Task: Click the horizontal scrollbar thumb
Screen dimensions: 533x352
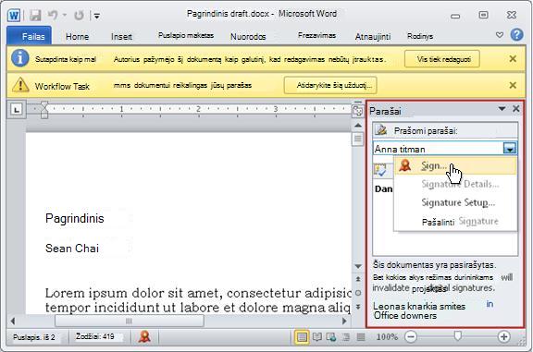Action: tap(130, 321)
